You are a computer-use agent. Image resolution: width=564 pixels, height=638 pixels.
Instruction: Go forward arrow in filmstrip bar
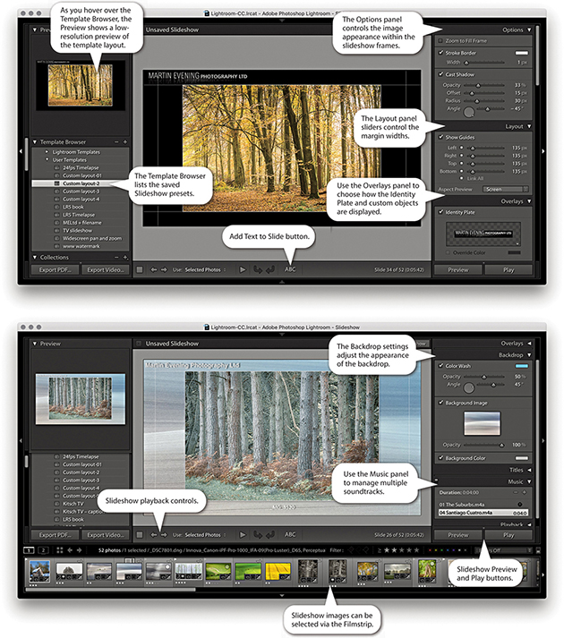click(x=80, y=550)
